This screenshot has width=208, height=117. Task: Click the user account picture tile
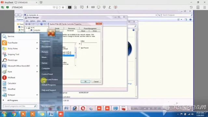pyautogui.click(x=51, y=32)
